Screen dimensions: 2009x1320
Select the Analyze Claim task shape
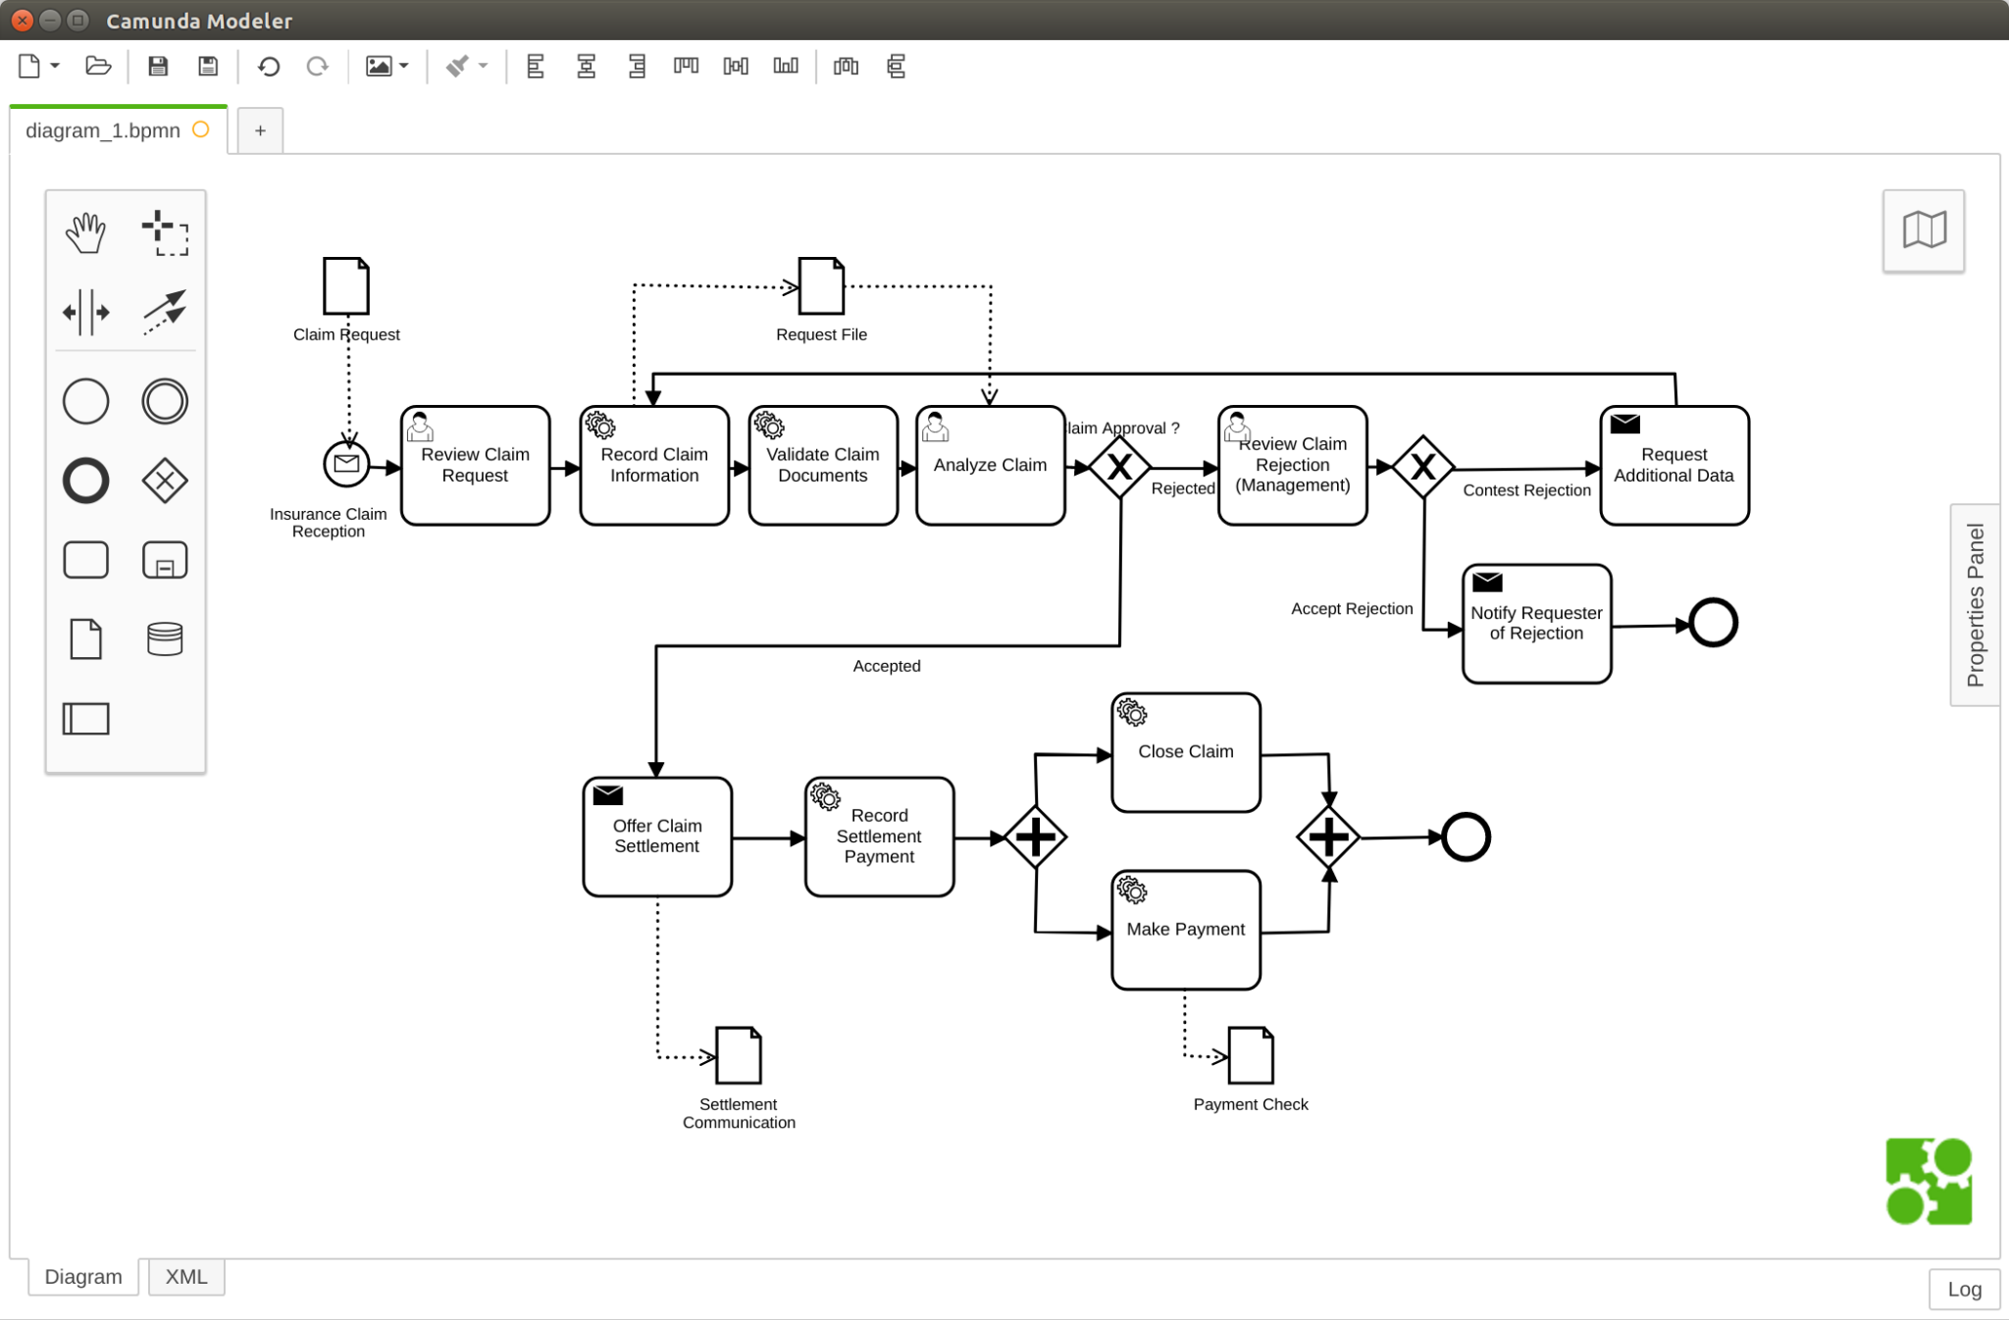pos(990,465)
